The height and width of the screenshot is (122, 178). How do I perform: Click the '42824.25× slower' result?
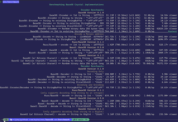(x=167, y=29)
